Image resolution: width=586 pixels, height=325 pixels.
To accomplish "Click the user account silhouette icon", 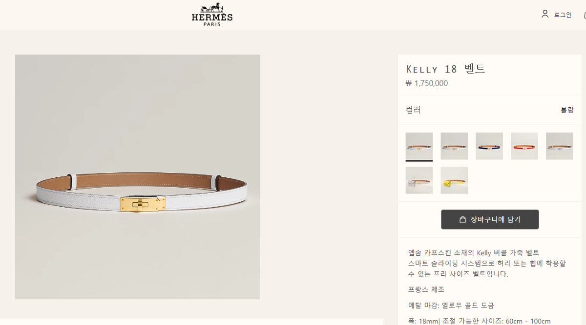I will pyautogui.click(x=545, y=14).
